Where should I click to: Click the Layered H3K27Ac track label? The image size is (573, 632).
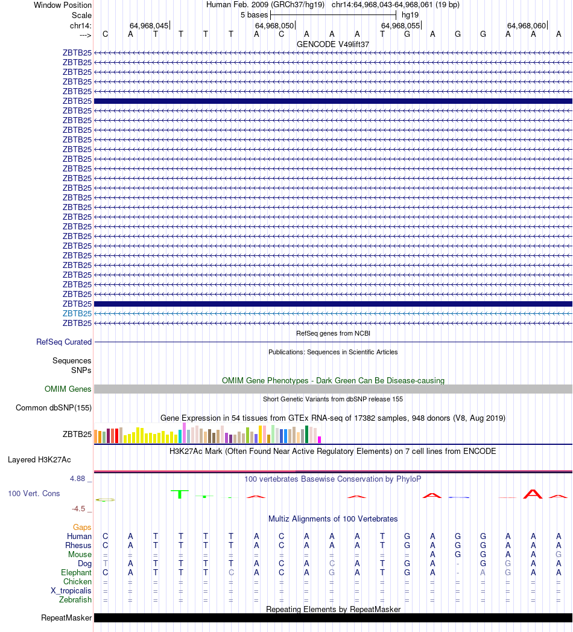[x=39, y=460]
